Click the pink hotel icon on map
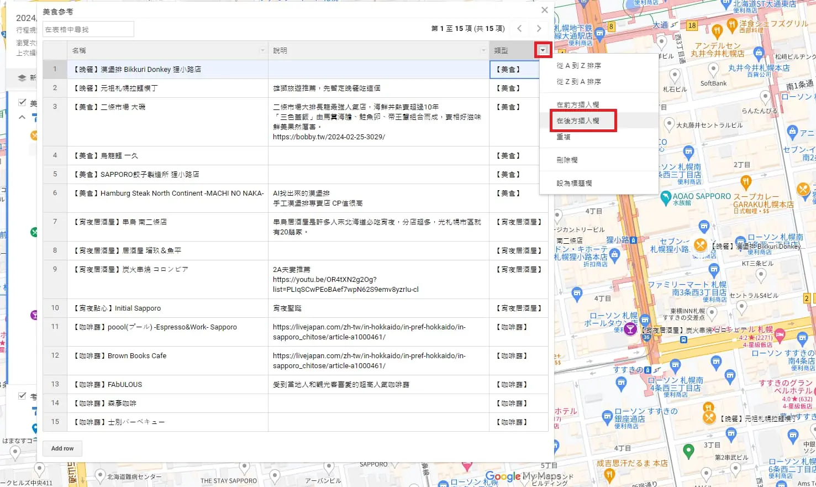This screenshot has height=487, width=816. (x=780, y=334)
